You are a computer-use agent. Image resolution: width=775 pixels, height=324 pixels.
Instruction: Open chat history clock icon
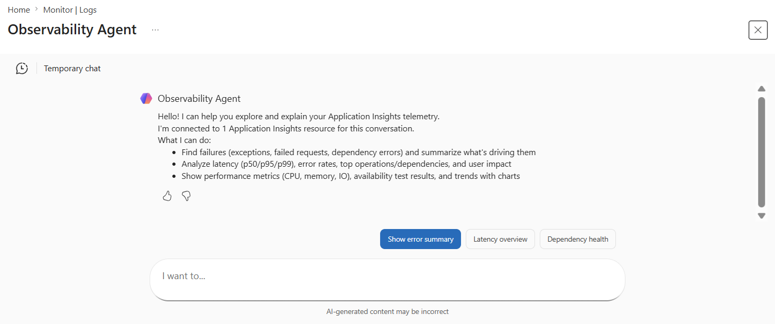[x=22, y=69]
